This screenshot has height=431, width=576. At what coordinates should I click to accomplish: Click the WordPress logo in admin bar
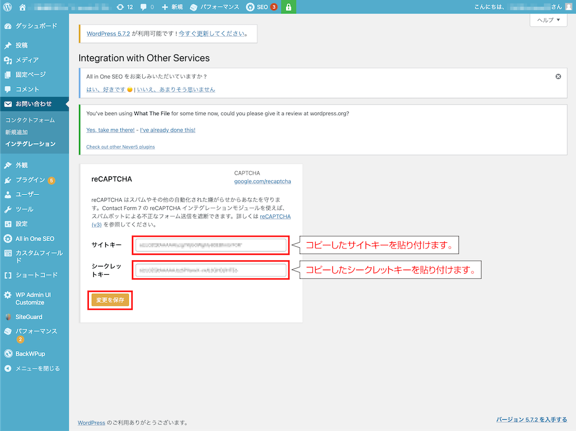click(x=7, y=7)
